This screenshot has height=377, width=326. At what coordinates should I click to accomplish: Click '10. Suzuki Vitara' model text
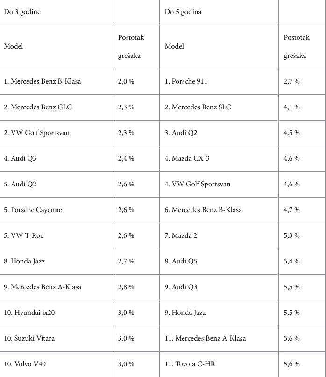click(x=29, y=338)
